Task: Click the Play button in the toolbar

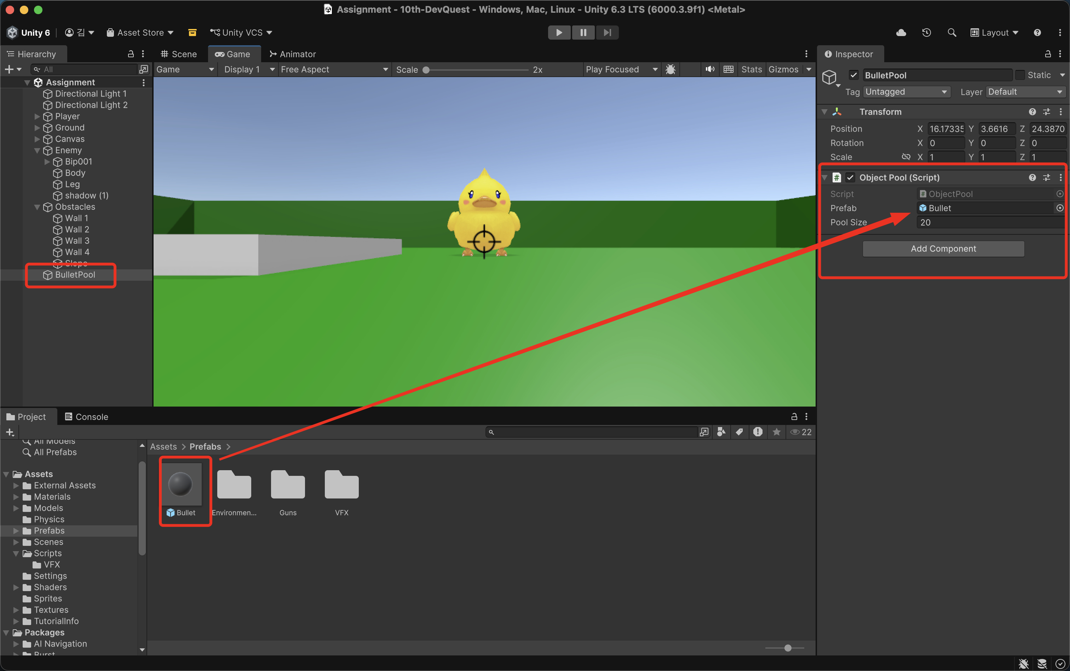Action: pos(559,33)
